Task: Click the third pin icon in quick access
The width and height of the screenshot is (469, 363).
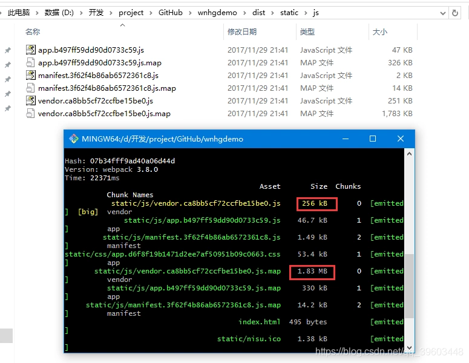Action: (8, 79)
